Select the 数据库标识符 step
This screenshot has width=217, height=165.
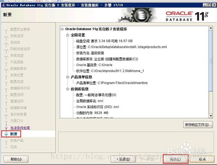pyautogui.click(x=20, y=88)
